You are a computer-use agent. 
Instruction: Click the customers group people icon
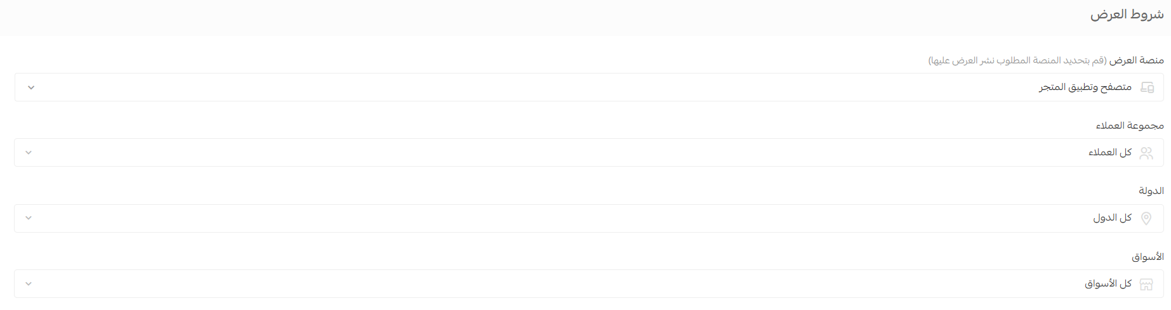click(1146, 153)
